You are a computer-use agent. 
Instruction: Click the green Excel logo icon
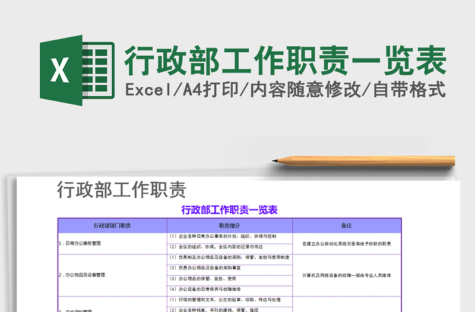click(x=77, y=70)
